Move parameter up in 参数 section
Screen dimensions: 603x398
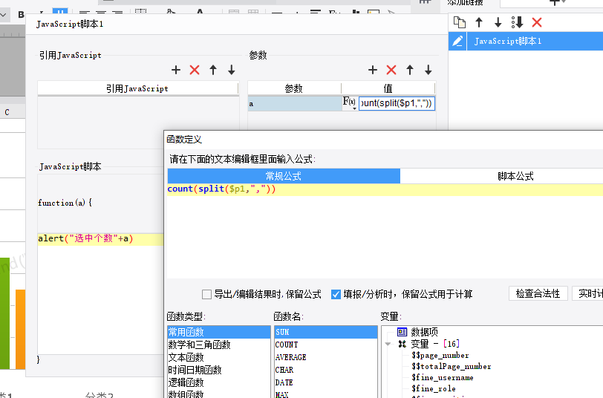410,70
